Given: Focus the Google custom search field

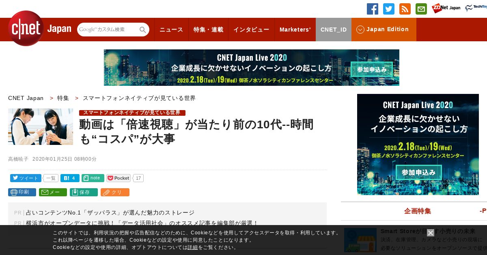Looking at the screenshot, I should tap(108, 30).
